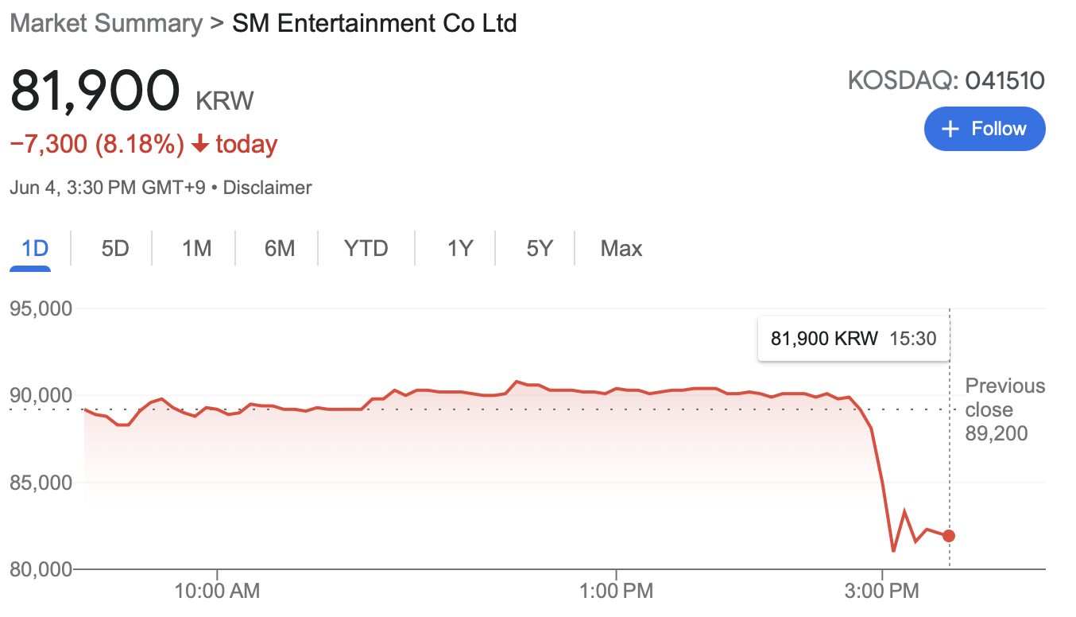The image size is (1076, 617).
Task: Click the 1:00 PM time axis label
Action: [616, 592]
